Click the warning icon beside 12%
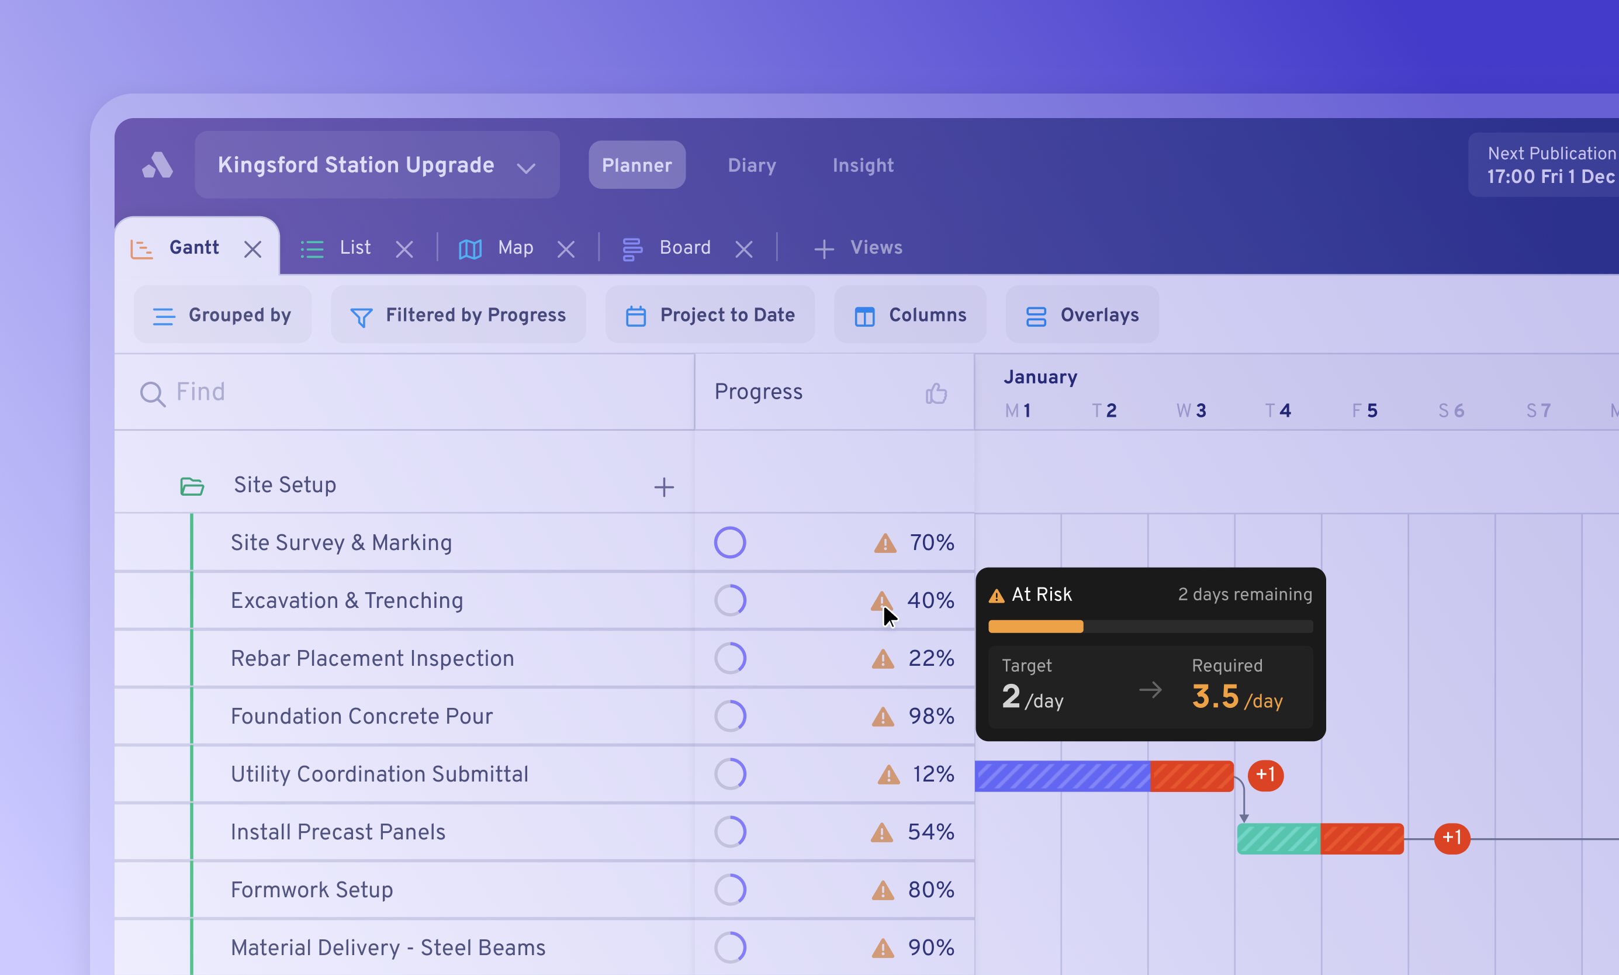 888,775
